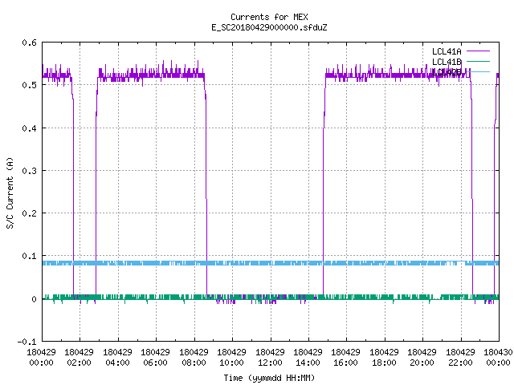Click the x-axis label 'Time (yymmdd HH:MM)'
Viewport: 514px width, 385px height.
point(269,378)
